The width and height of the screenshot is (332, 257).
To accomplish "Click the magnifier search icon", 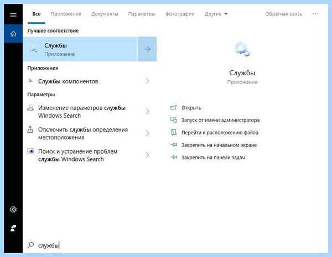I will (30, 245).
